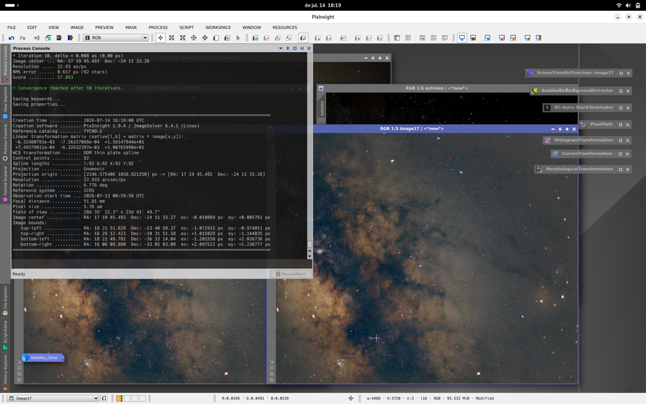Open the RGB channel dropdown
This screenshot has width=646, height=404.
(x=116, y=38)
